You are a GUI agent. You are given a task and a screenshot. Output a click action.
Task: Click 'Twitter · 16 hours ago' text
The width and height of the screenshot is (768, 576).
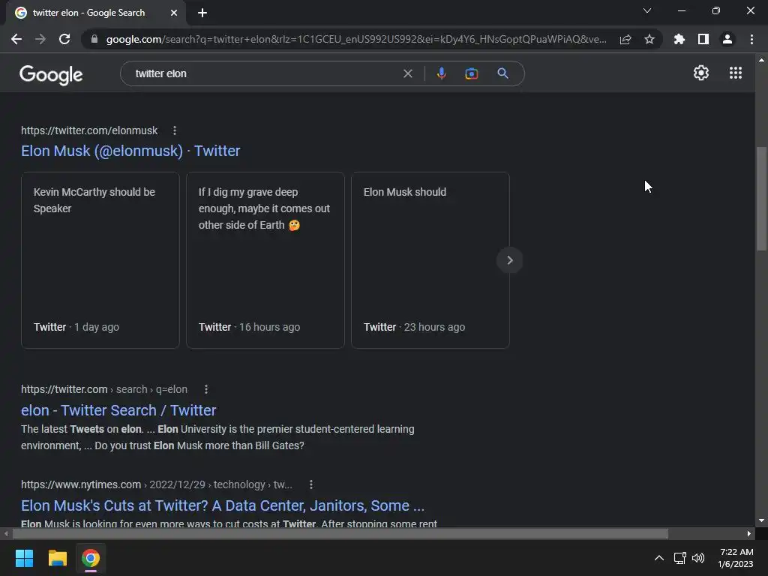coord(249,327)
